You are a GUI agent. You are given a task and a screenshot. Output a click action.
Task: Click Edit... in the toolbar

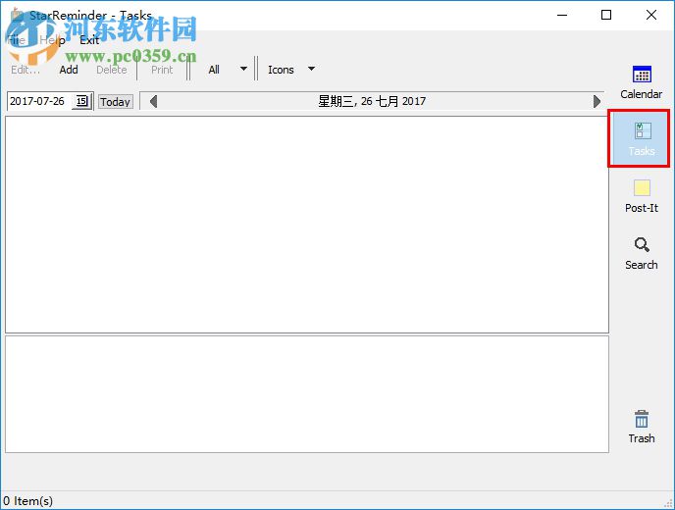pyautogui.click(x=25, y=70)
